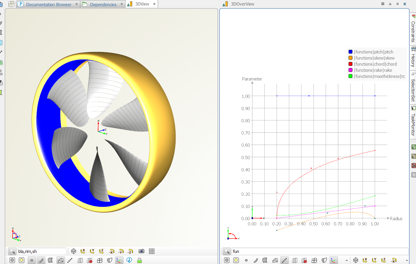Set 3DView to negative Z direction

(130, 251)
